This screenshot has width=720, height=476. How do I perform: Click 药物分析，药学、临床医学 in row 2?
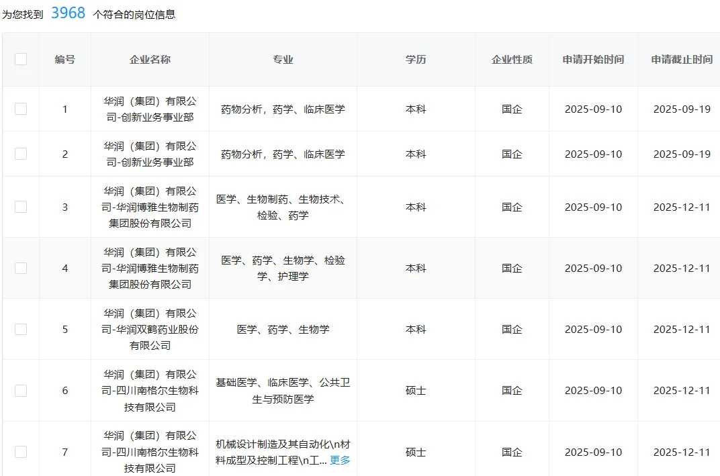(x=283, y=154)
